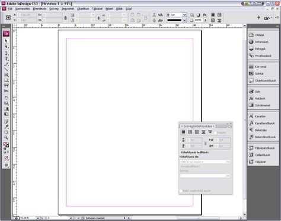Choose Jump to next column wrap option

(210, 132)
